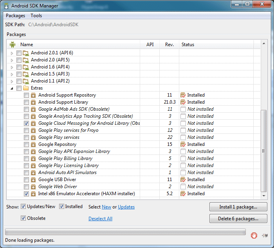Expand the Android 1.6 (API 4) node
Screen dimensions: 274x248
click(x=12, y=67)
